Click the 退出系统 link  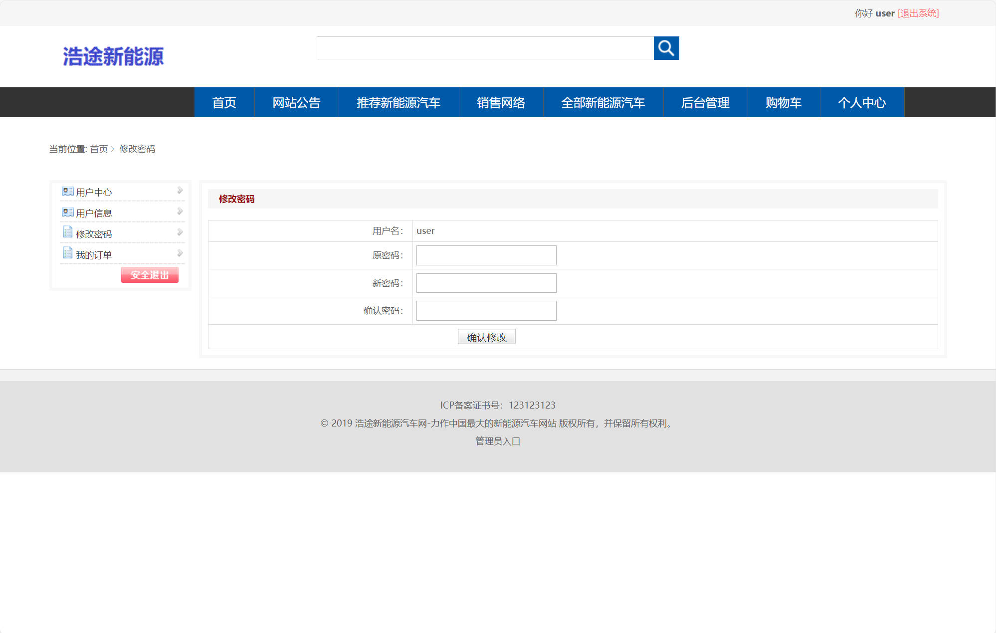tap(918, 13)
